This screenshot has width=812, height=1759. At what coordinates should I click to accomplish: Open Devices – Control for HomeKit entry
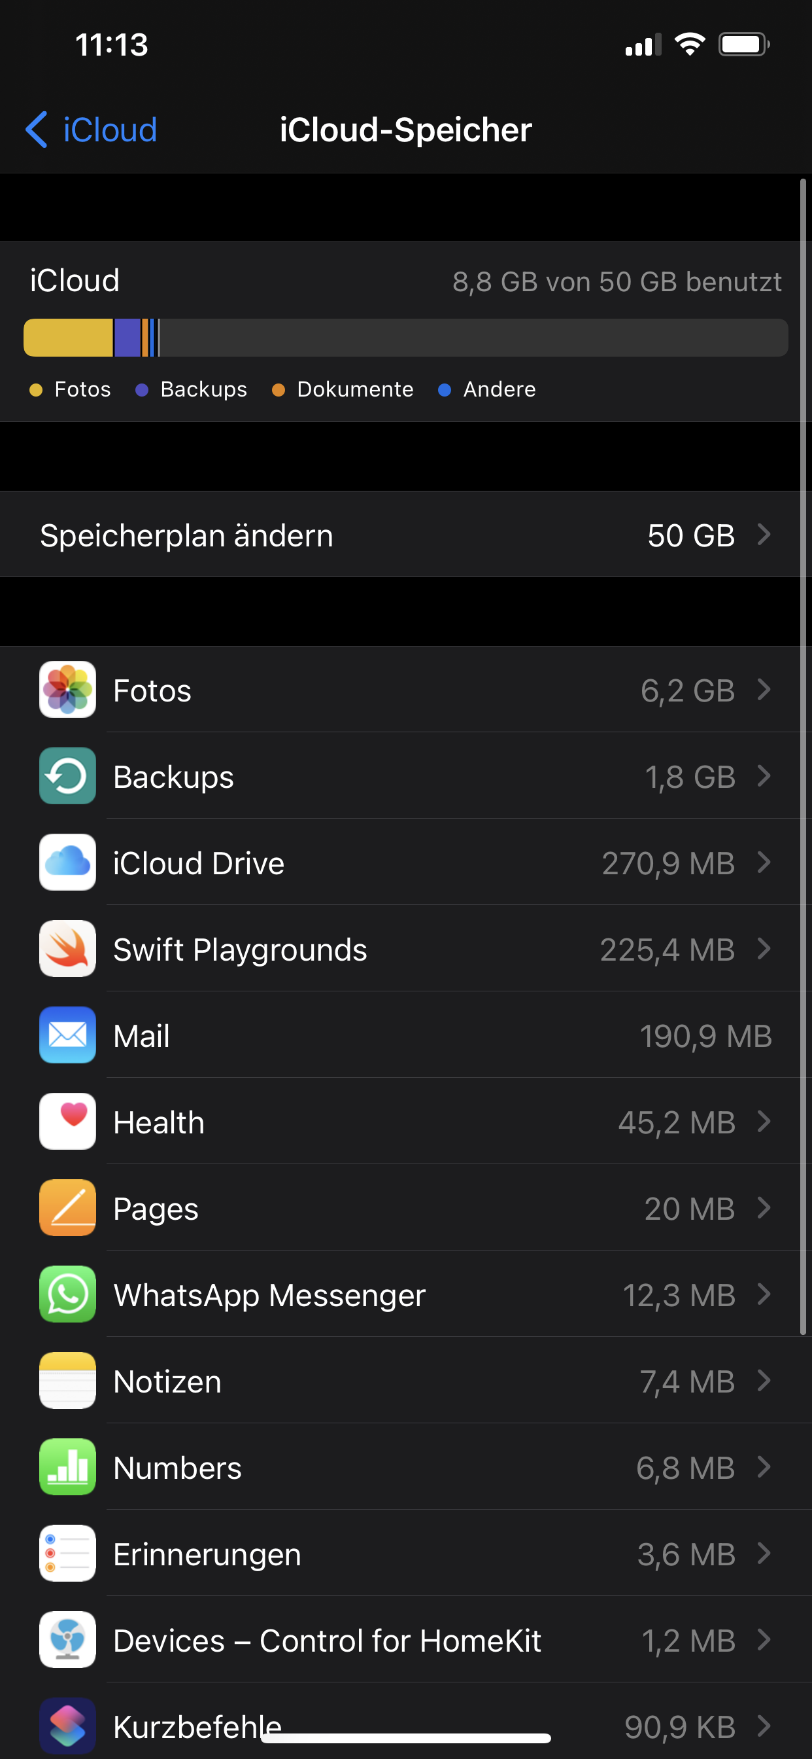tap(328, 1640)
